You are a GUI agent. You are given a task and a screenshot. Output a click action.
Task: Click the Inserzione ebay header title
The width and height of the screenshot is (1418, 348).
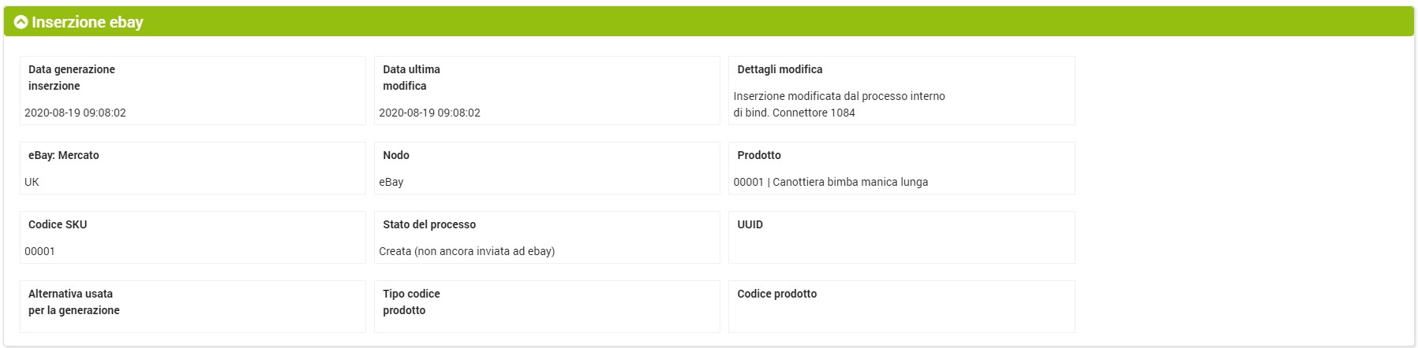(88, 22)
